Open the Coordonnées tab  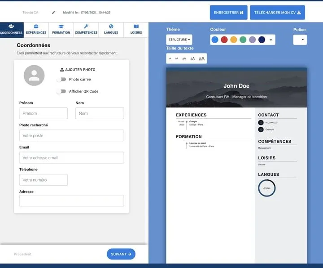tap(11, 30)
